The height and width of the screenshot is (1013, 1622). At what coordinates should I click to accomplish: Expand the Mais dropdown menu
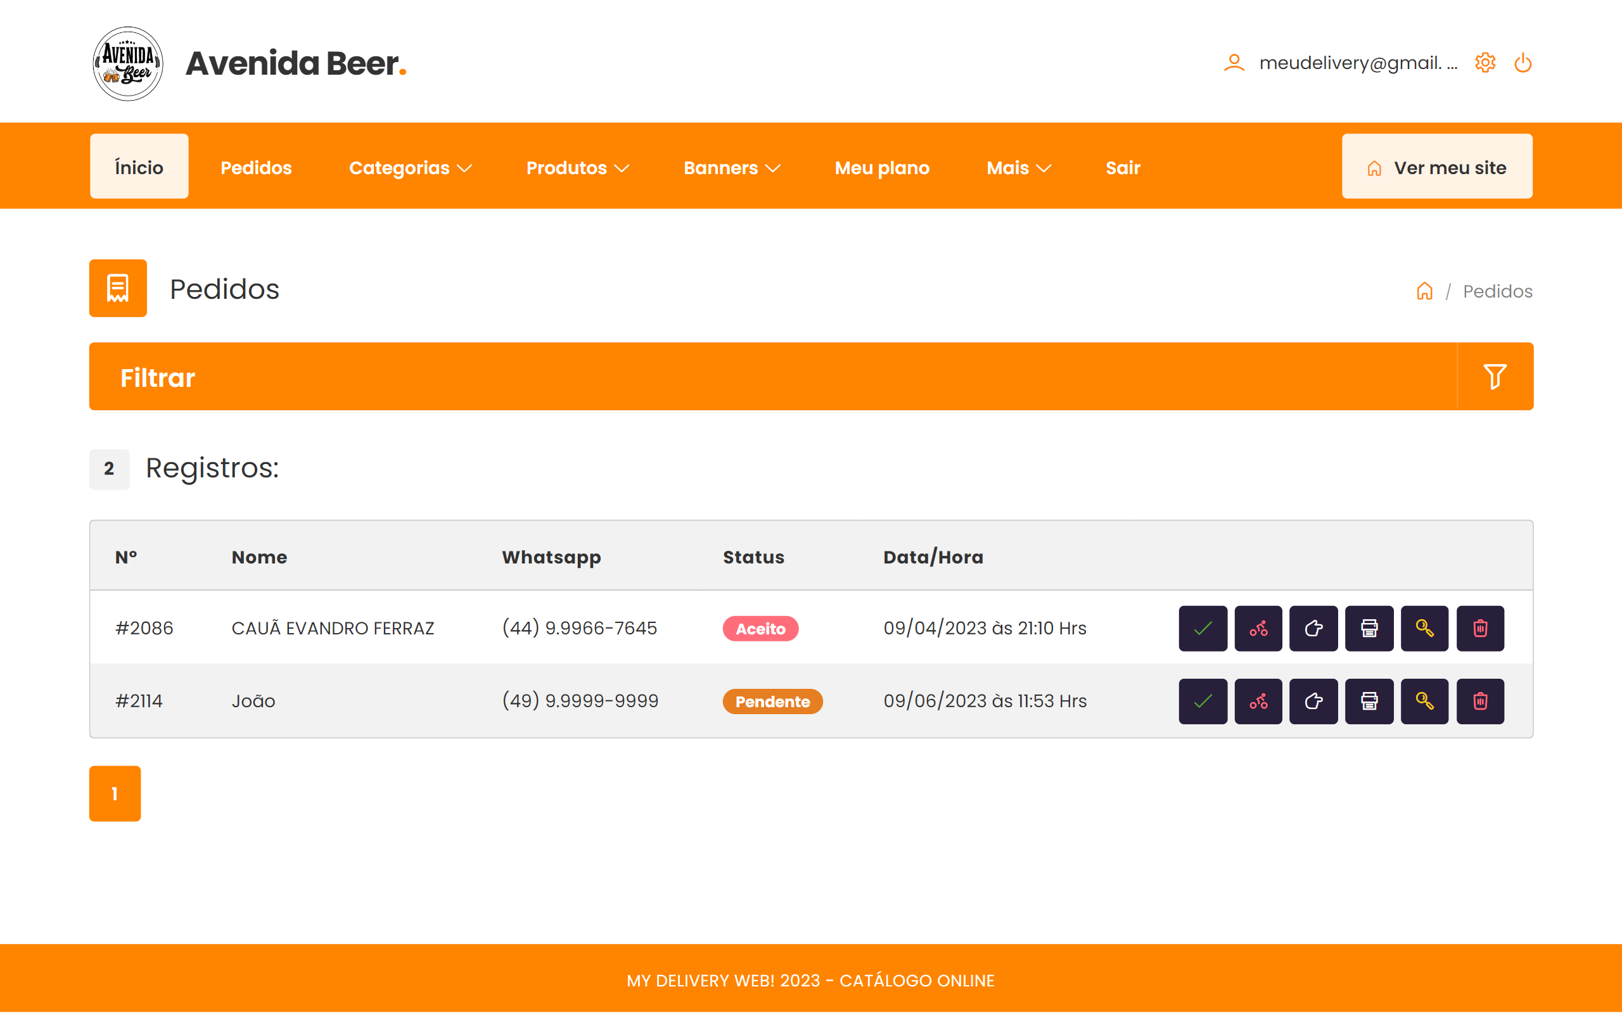click(x=1018, y=168)
